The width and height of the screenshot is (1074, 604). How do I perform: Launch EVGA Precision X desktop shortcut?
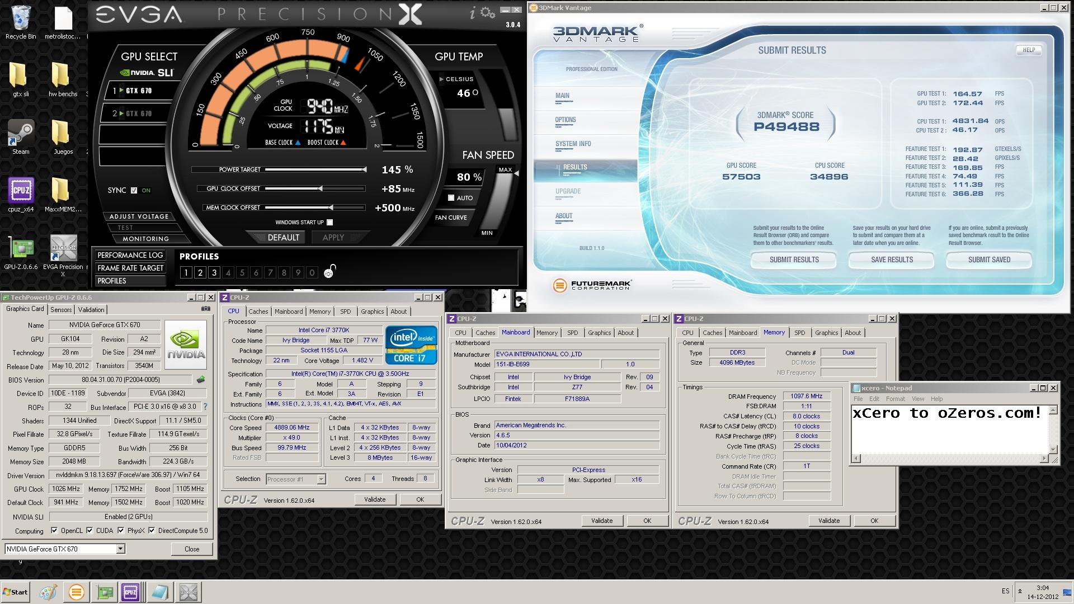click(63, 256)
